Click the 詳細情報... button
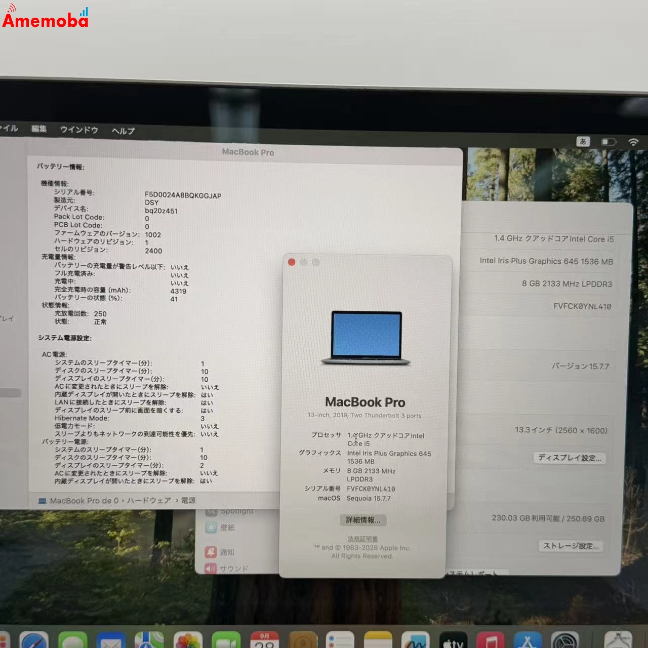The width and height of the screenshot is (648, 648). coord(363,520)
